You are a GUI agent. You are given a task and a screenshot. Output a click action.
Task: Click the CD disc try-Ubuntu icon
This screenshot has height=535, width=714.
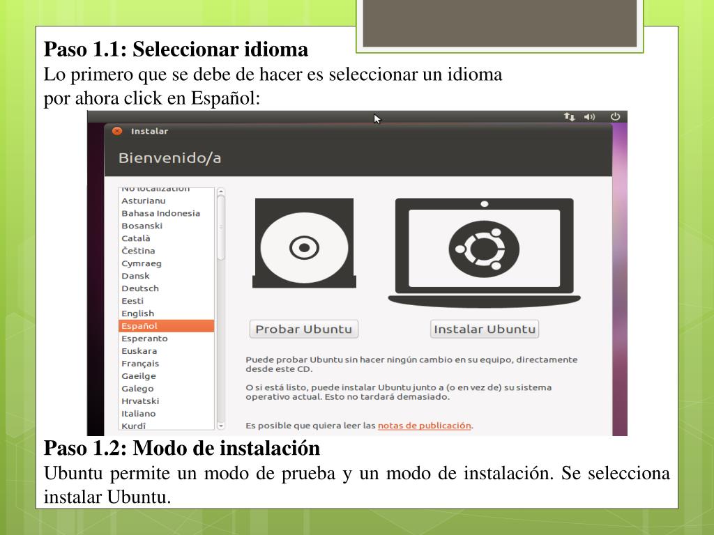point(304,243)
